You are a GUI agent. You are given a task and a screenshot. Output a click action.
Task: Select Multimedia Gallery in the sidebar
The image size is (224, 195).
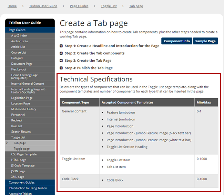pos(23,109)
